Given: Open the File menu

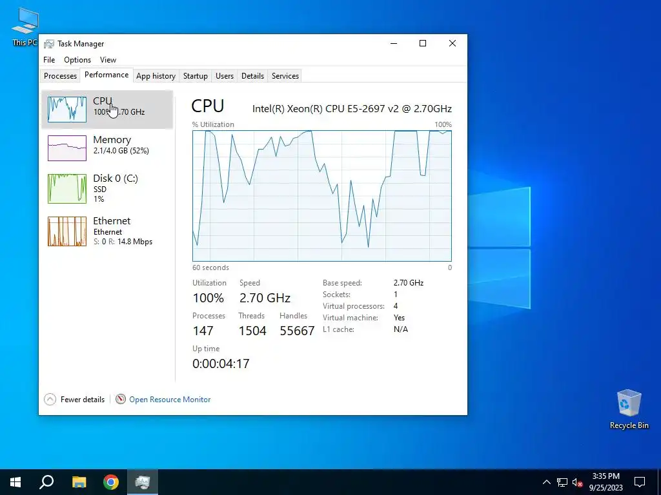Looking at the screenshot, I should 49,60.
